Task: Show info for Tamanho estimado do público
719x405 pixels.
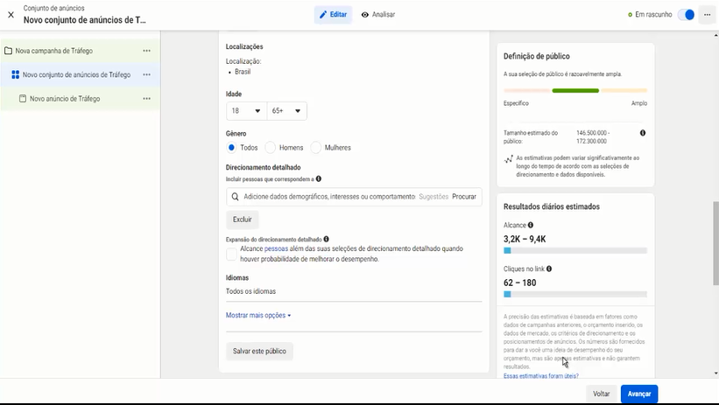Action: coord(643,133)
